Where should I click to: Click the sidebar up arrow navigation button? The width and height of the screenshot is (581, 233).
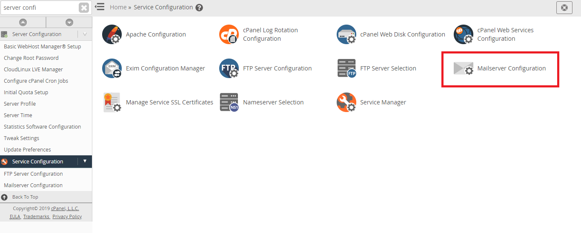pos(23,22)
